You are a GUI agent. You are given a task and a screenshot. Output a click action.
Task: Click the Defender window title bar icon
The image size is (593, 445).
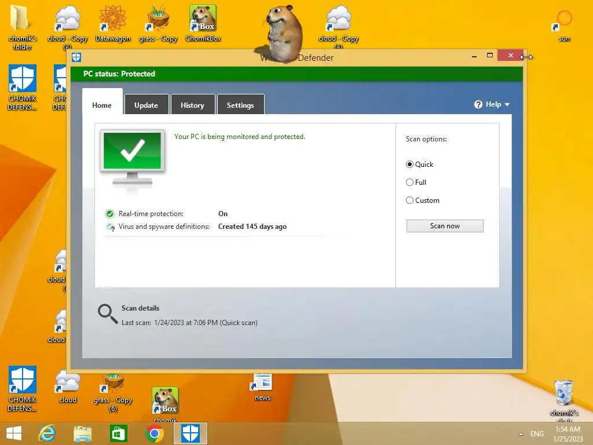tap(76, 57)
